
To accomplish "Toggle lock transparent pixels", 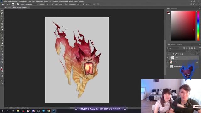I will tap(174, 54).
